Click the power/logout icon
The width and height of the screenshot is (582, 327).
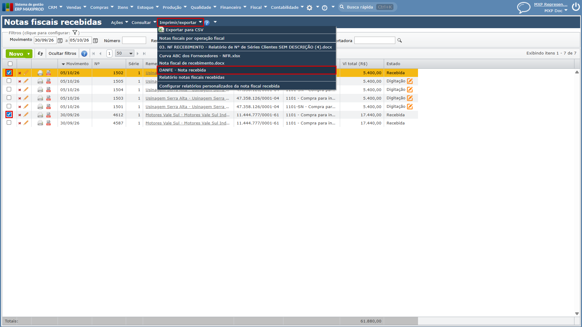(x=576, y=7)
